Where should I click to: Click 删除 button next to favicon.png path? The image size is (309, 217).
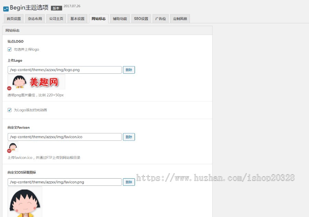[x=129, y=182]
